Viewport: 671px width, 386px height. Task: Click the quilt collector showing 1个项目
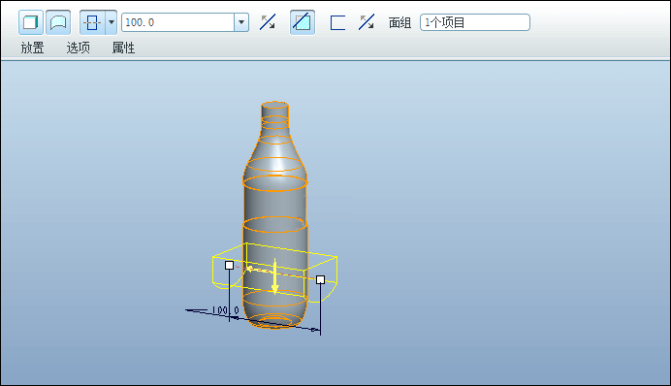point(475,22)
